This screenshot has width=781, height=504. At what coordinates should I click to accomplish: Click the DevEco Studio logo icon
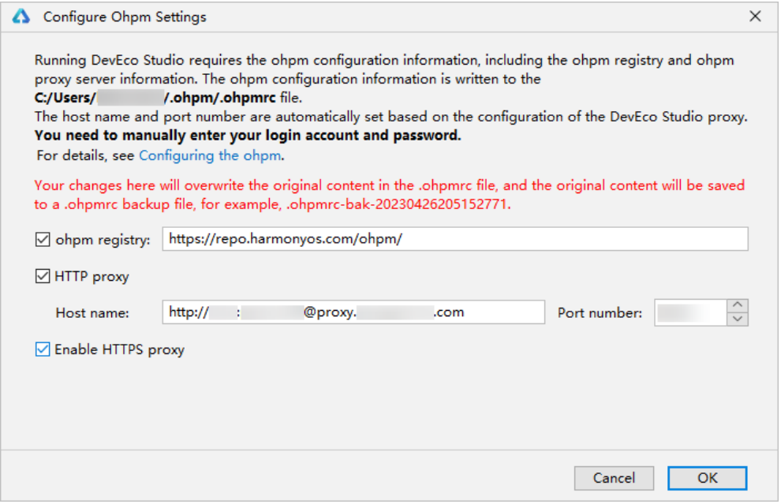(21, 17)
